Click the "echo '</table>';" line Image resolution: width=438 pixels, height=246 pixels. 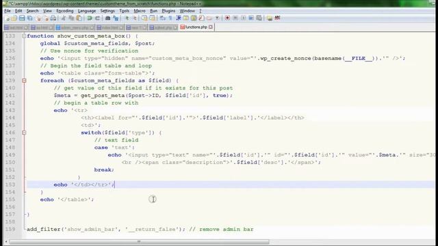click(67, 200)
